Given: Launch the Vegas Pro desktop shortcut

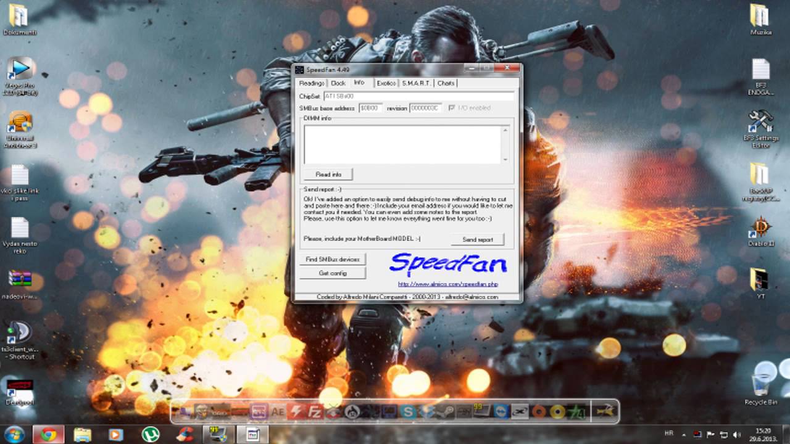Looking at the screenshot, I should (20, 76).
